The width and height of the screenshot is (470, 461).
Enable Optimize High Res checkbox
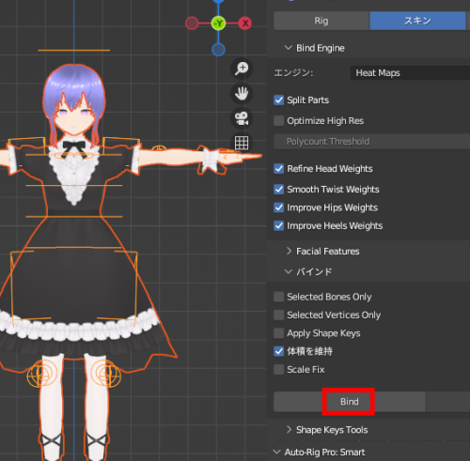[x=278, y=121]
